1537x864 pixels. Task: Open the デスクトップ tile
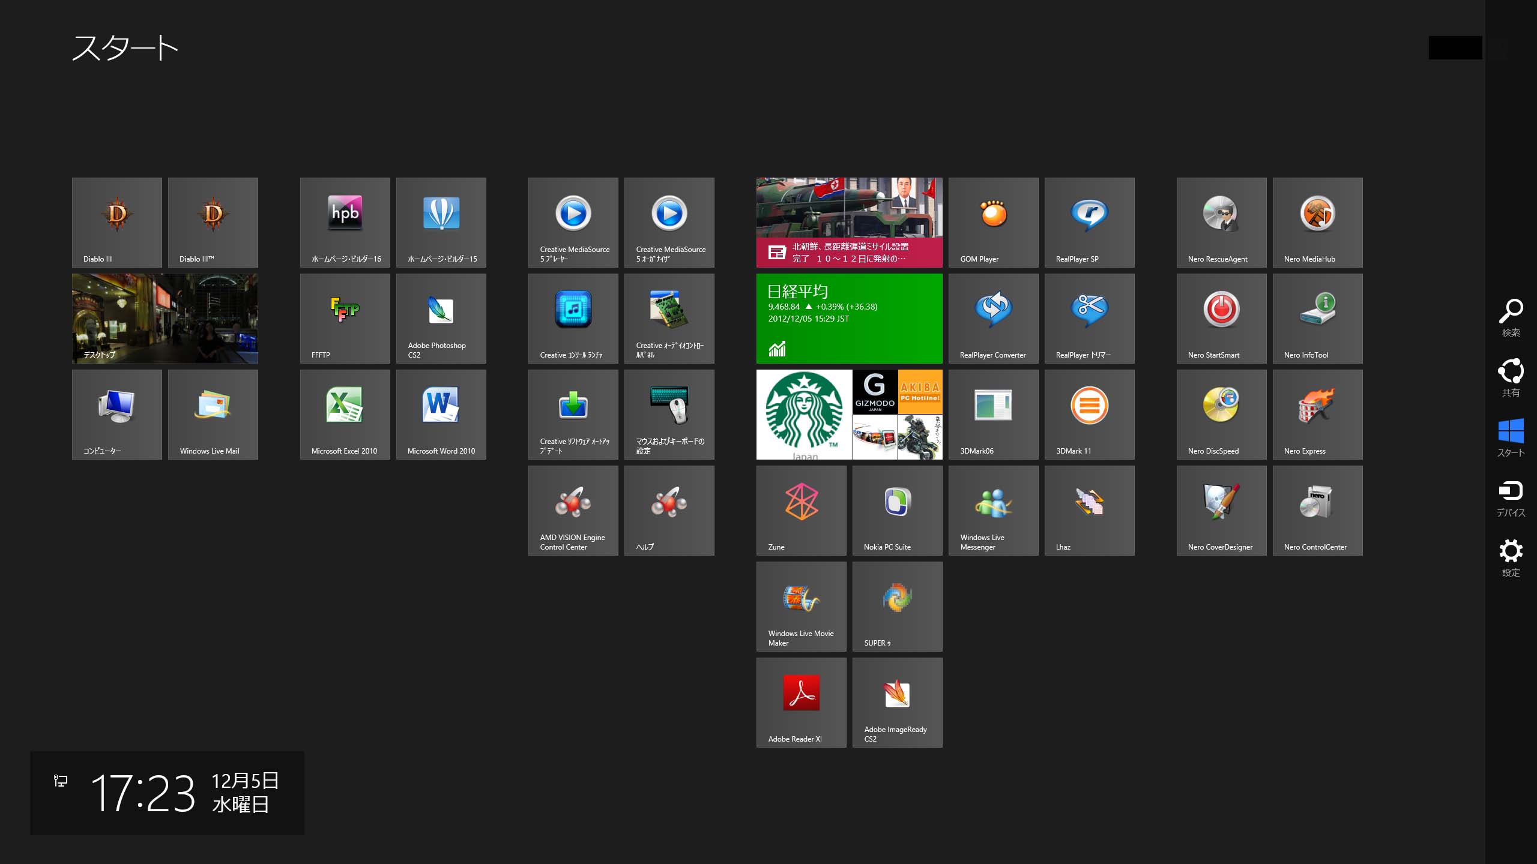(165, 319)
